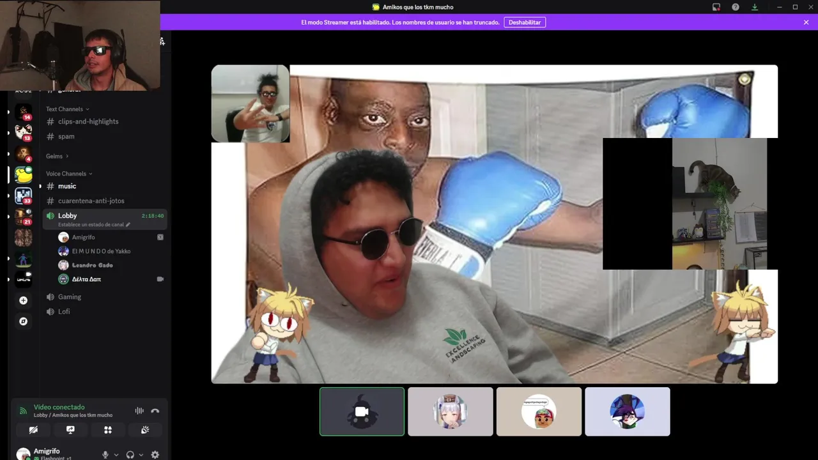Click the Lobby call timer 2:18:40
This screenshot has width=818, height=460.
tap(153, 216)
